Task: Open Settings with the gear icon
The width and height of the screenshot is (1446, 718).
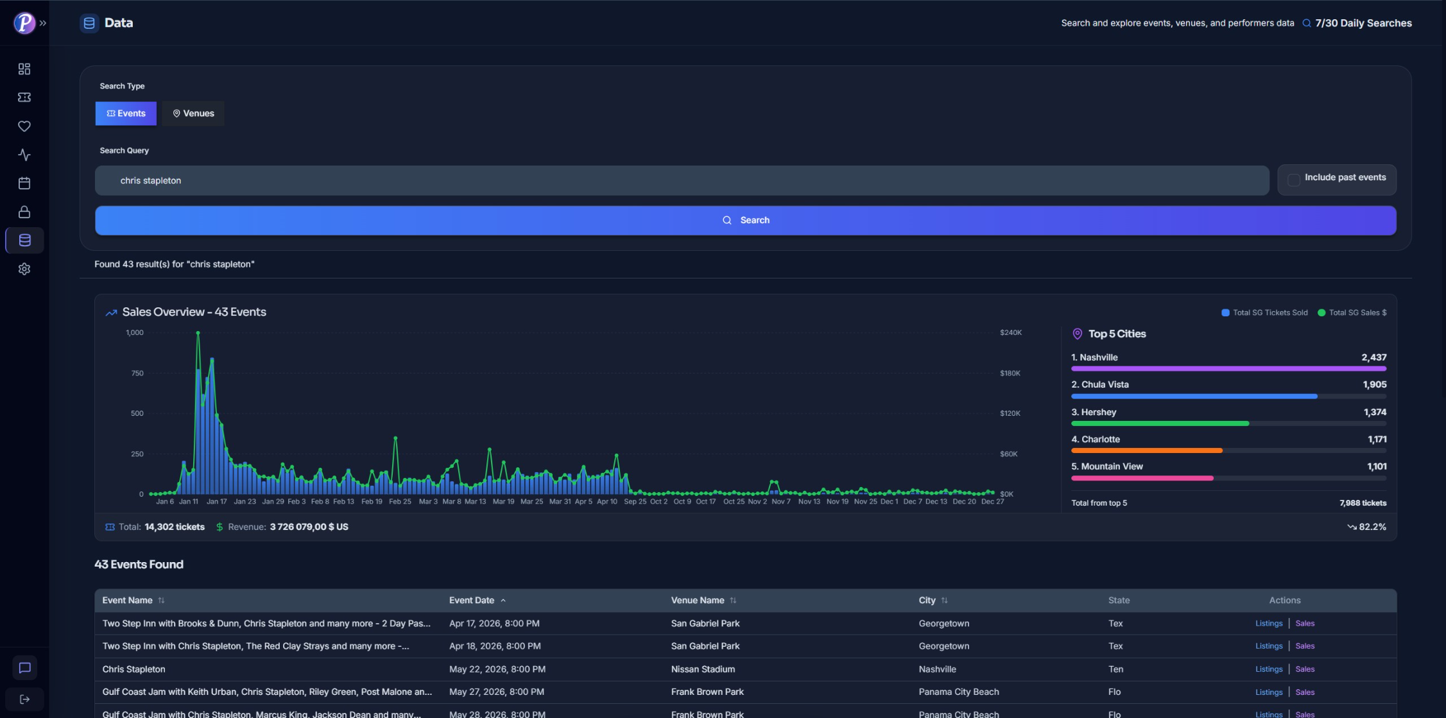Action: pyautogui.click(x=24, y=269)
